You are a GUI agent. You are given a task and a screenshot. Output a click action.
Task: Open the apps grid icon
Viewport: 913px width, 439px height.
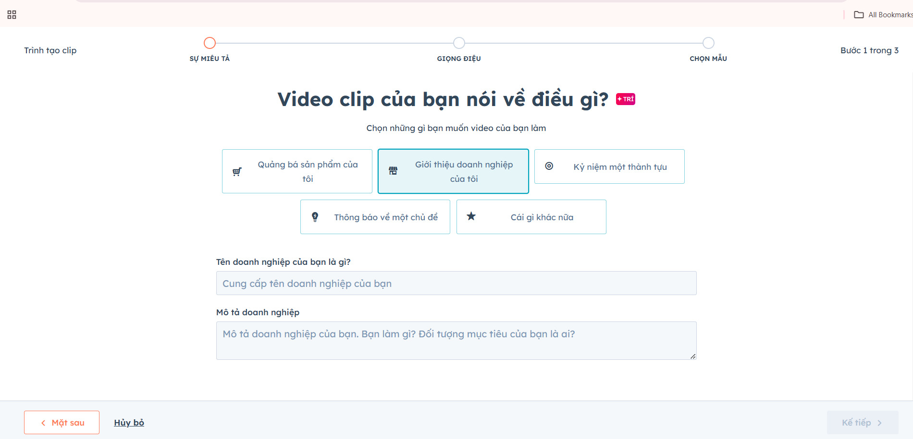point(12,15)
